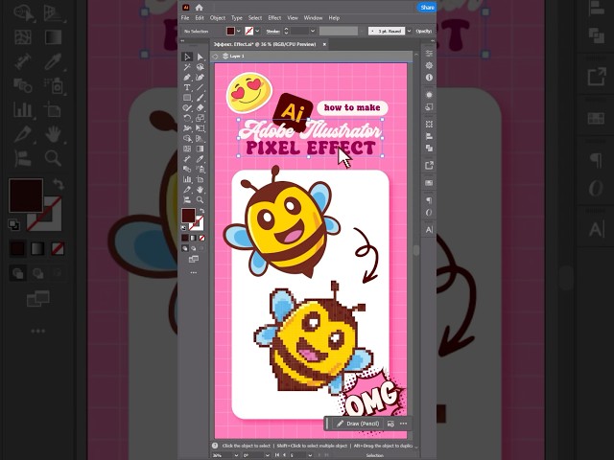This screenshot has height=460, width=614.
Task: Open more options in contextual task bar
Action: coord(403,424)
